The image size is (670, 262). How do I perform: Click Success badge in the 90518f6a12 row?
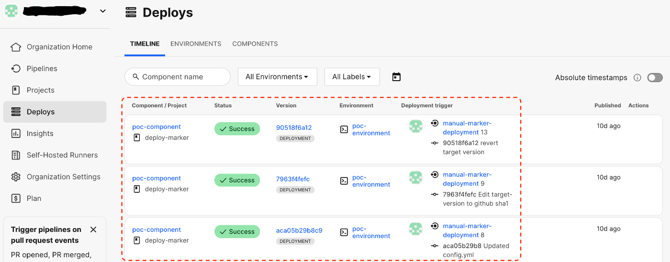tap(237, 129)
